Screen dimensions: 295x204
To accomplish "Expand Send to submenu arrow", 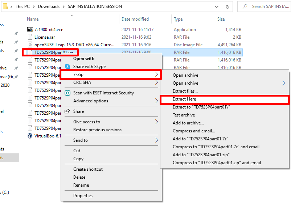I will pyautogui.click(x=156, y=140).
